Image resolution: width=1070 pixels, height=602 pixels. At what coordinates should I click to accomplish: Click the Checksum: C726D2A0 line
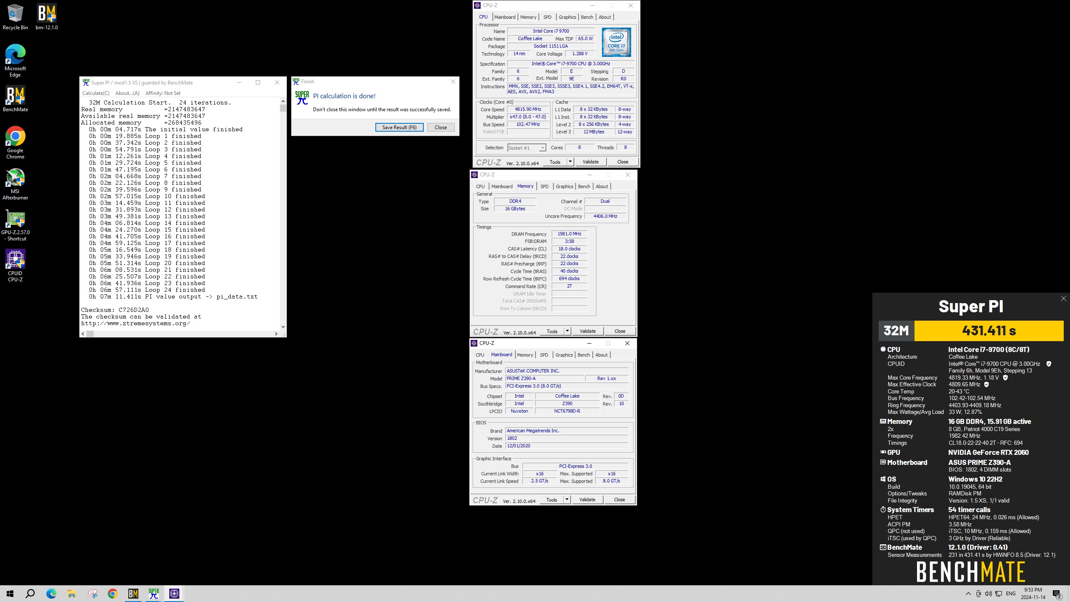[115, 310]
